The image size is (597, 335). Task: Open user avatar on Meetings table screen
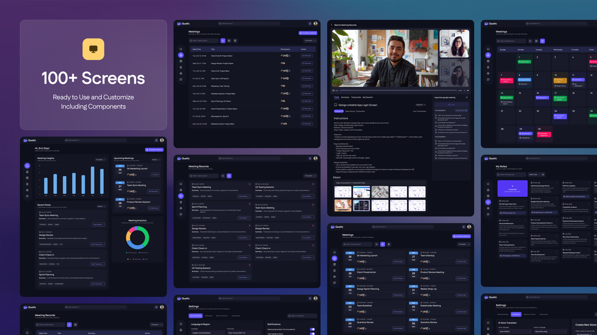pos(315,24)
